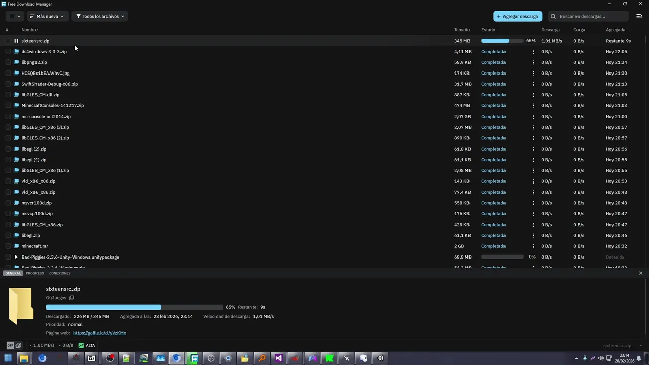Image resolution: width=649 pixels, height=365 pixels.
Task: Open Windows Start menu
Action: 8,358
